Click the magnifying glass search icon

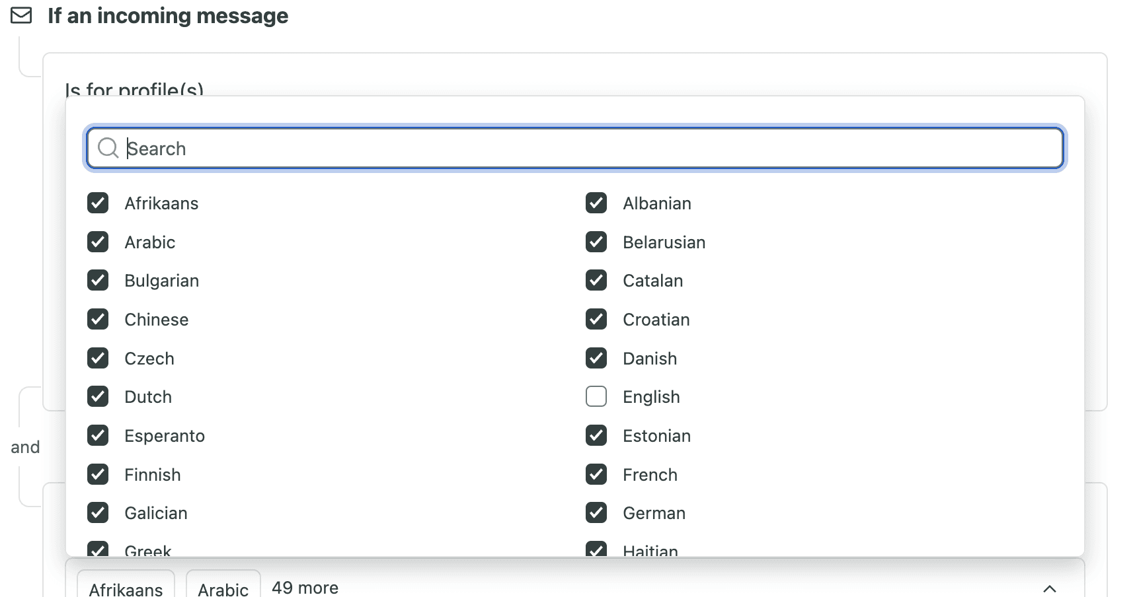pos(108,148)
